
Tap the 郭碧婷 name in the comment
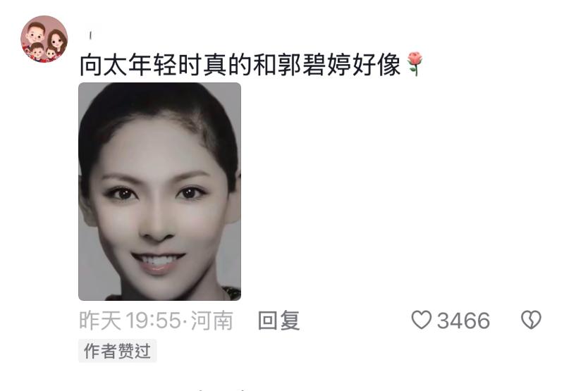(314, 65)
